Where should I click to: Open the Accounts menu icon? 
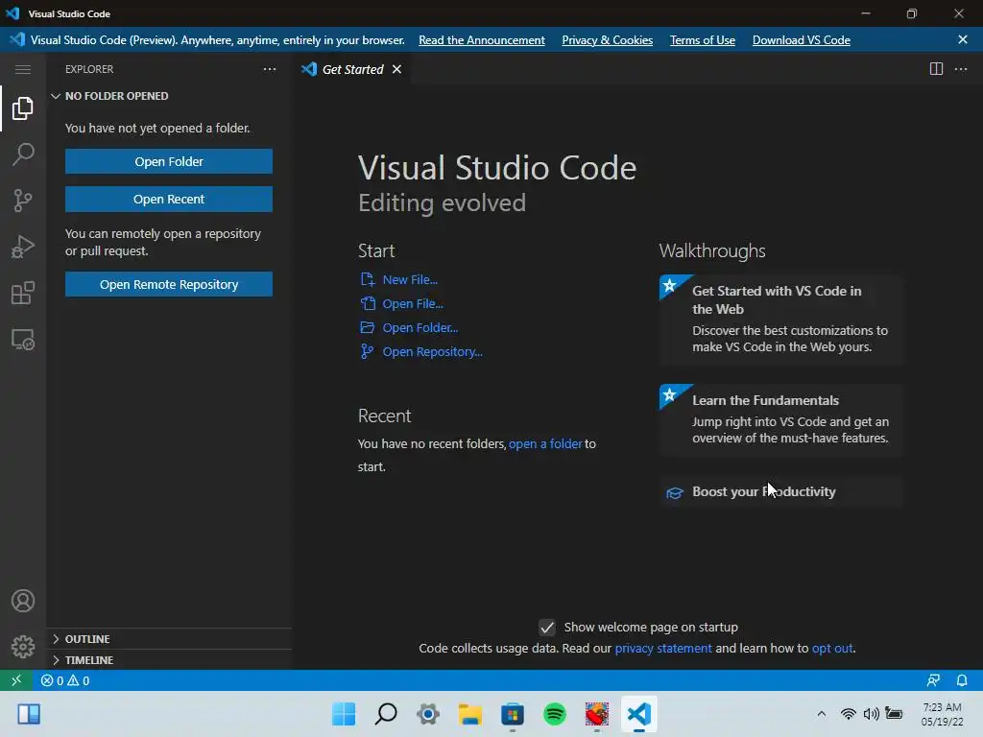[23, 601]
